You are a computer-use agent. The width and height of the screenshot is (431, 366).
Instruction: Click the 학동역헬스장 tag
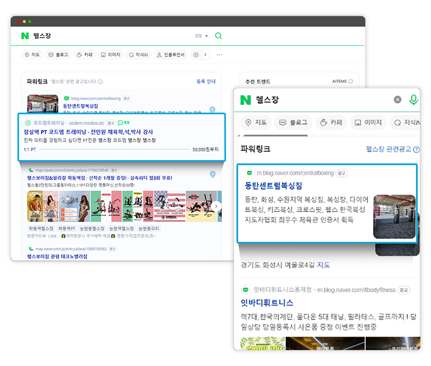[x=41, y=228]
